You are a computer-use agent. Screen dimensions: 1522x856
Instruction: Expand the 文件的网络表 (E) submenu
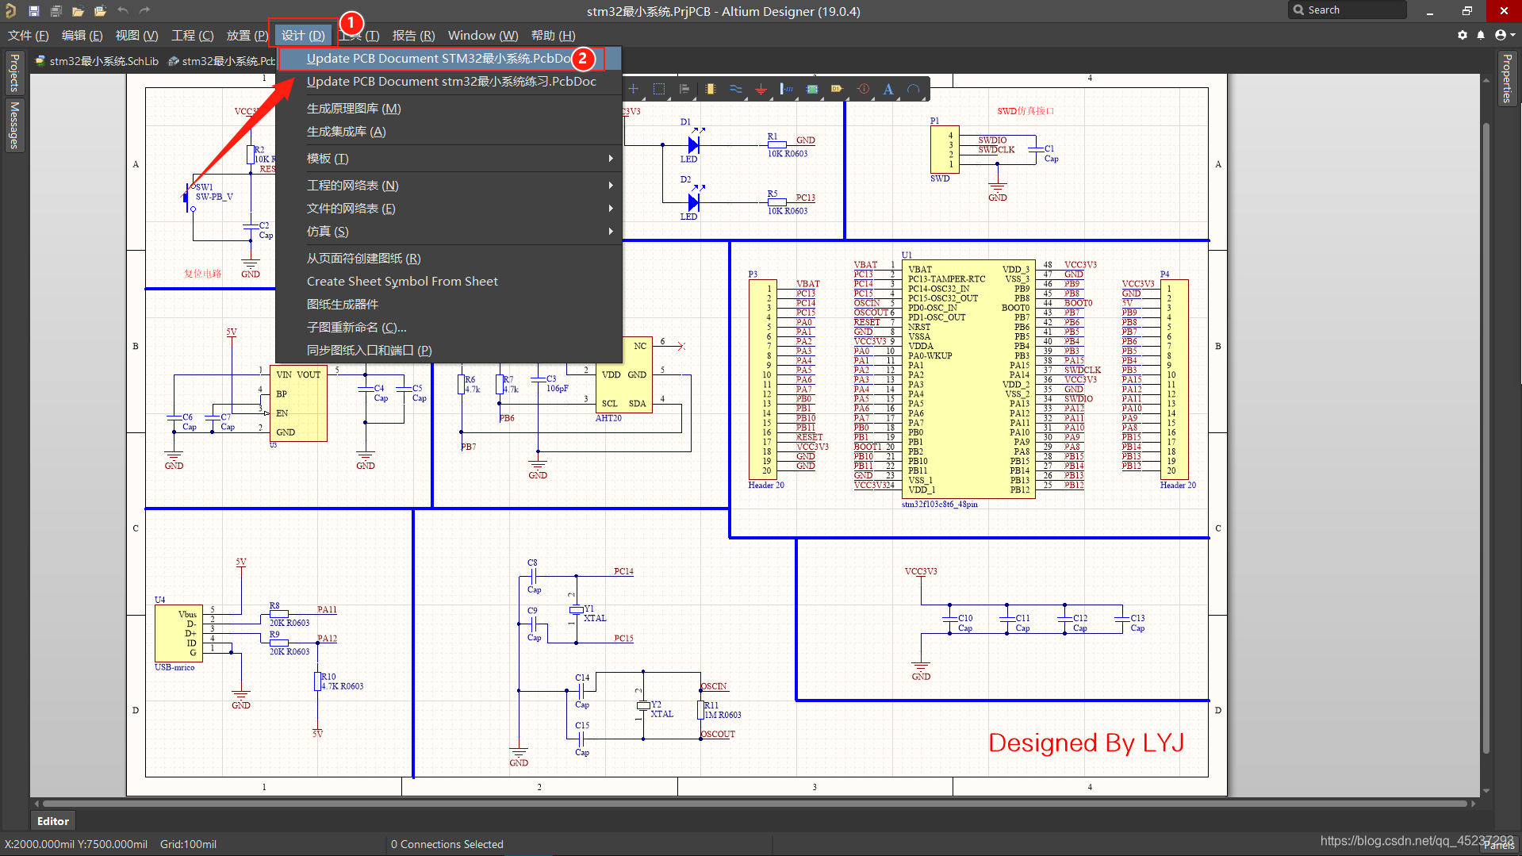point(611,208)
